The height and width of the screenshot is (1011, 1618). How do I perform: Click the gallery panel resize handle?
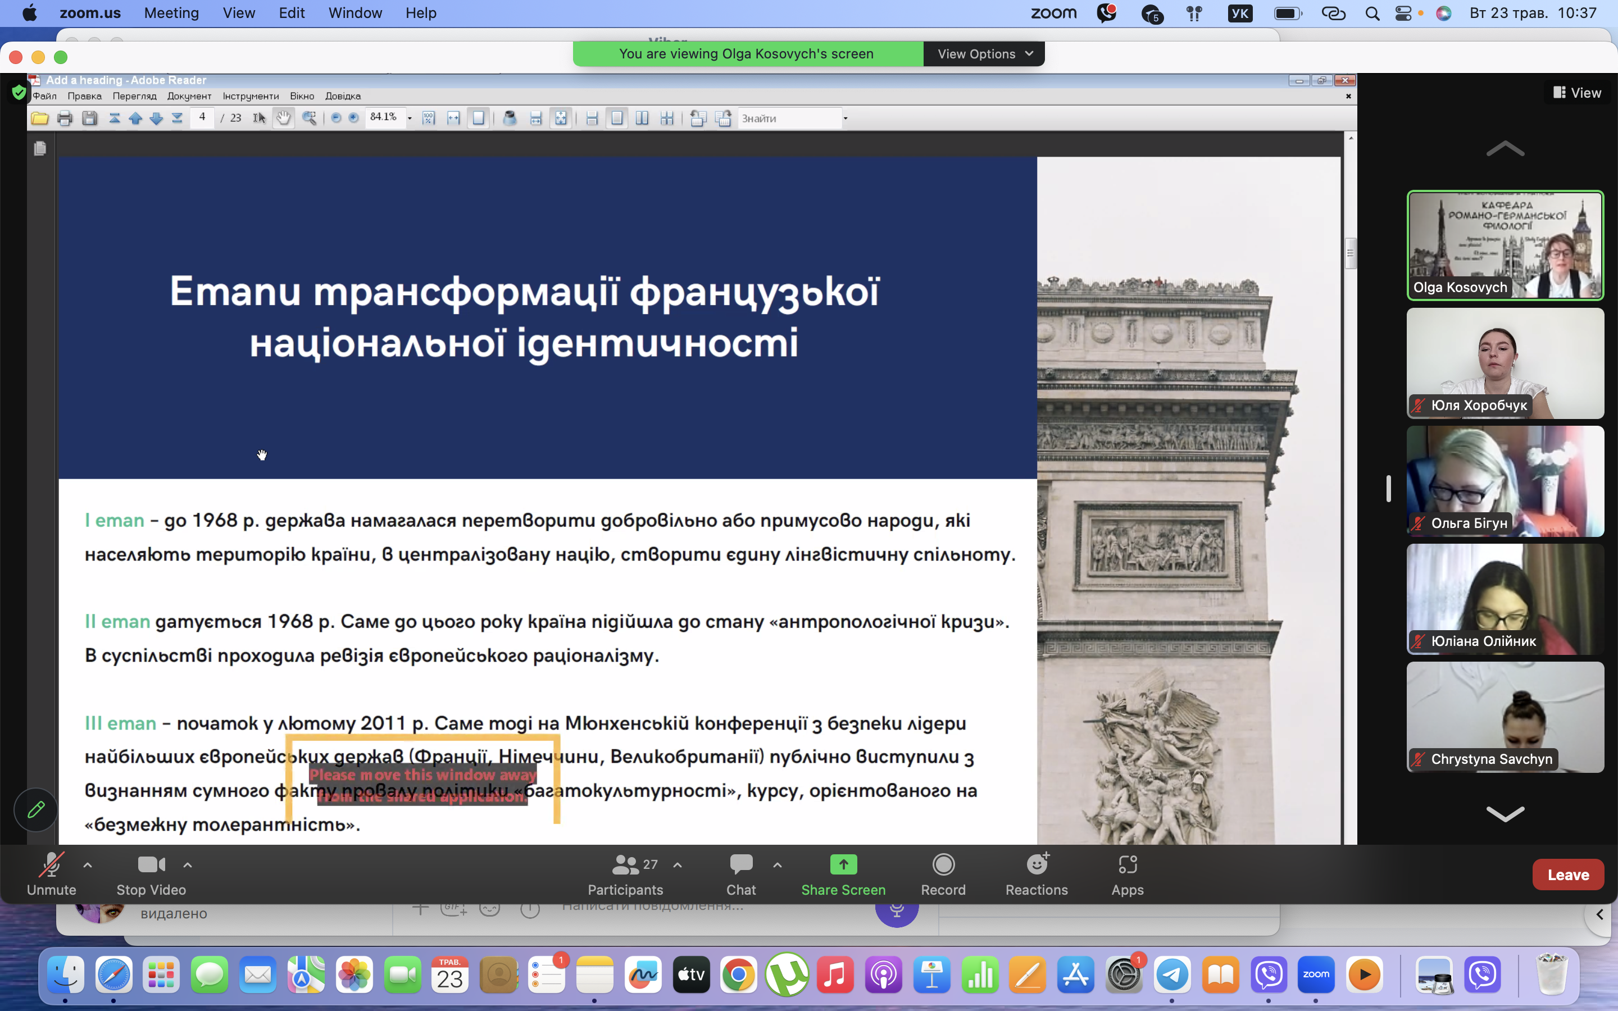pos(1389,489)
